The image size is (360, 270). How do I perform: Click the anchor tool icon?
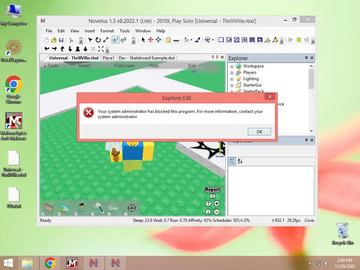pyautogui.click(x=176, y=40)
